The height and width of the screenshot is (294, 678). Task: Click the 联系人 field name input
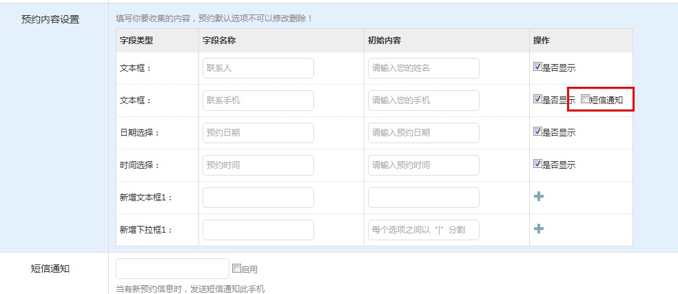(x=258, y=68)
